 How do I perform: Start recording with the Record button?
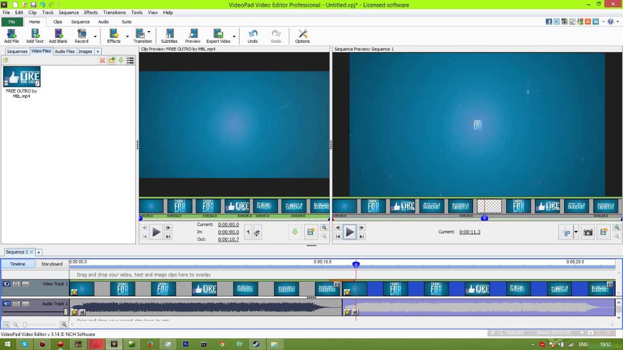pyautogui.click(x=81, y=36)
